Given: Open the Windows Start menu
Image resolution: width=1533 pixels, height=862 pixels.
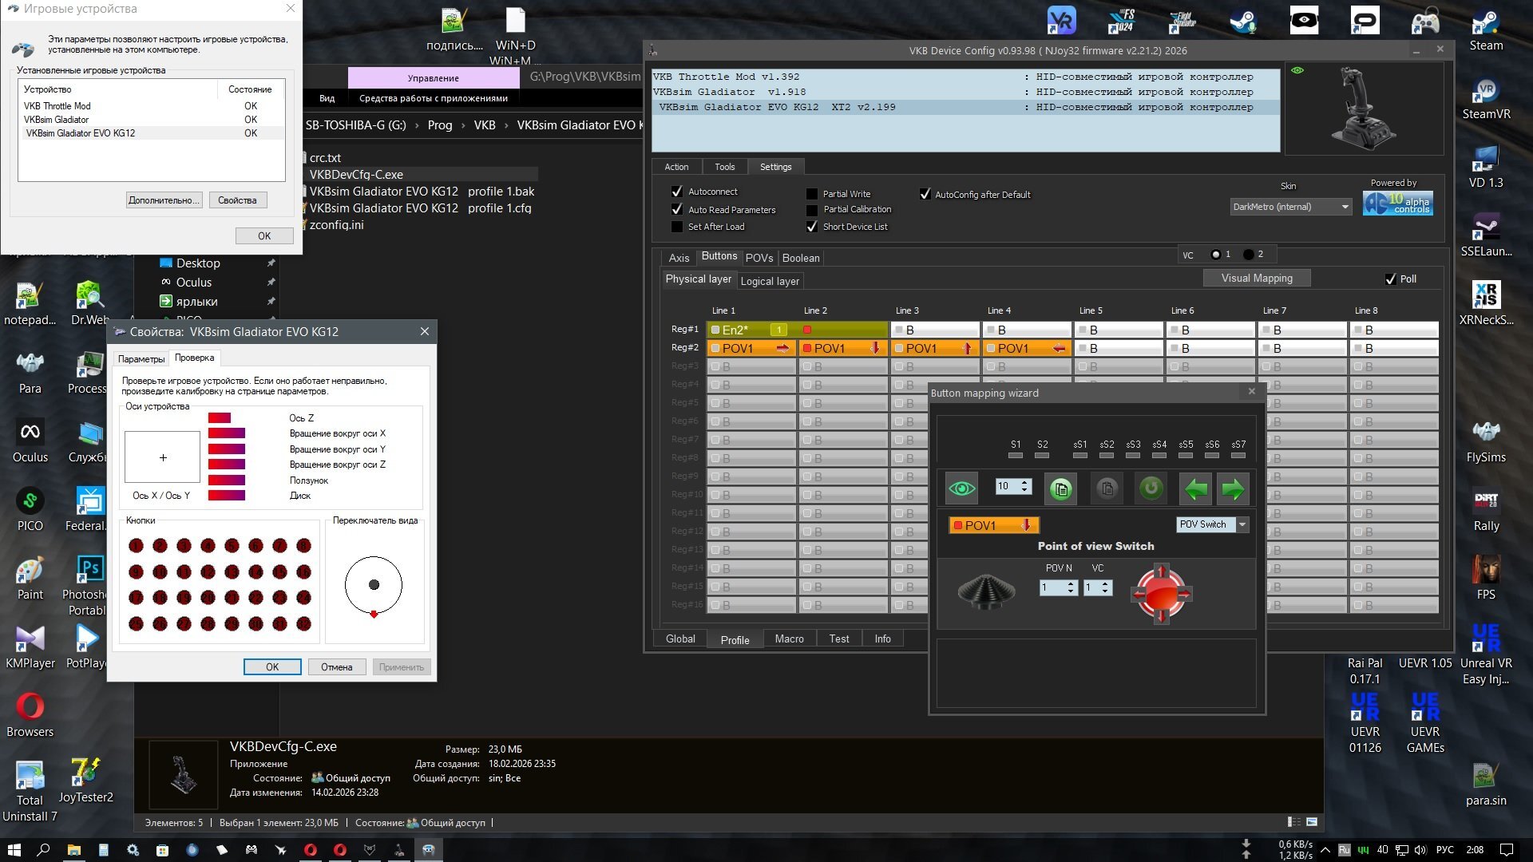Looking at the screenshot, I should coord(14,850).
